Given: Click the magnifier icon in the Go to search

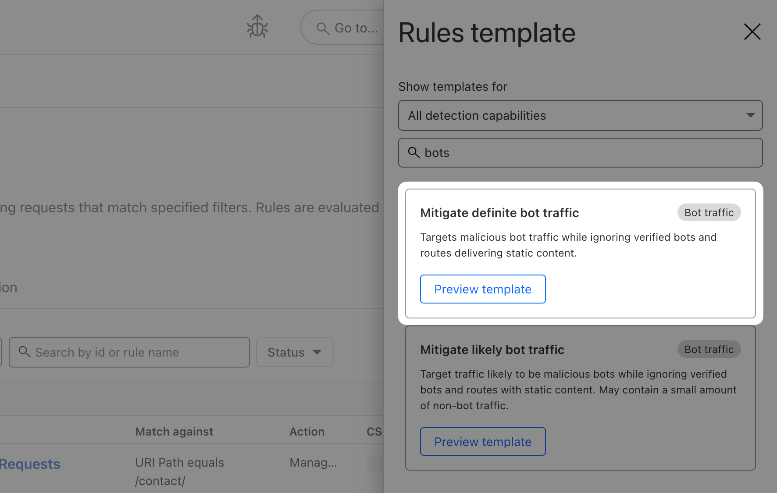Looking at the screenshot, I should (323, 28).
